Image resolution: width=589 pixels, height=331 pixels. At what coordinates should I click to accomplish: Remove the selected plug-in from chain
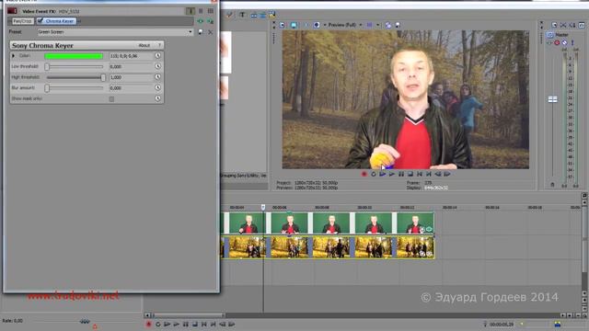tap(211, 21)
